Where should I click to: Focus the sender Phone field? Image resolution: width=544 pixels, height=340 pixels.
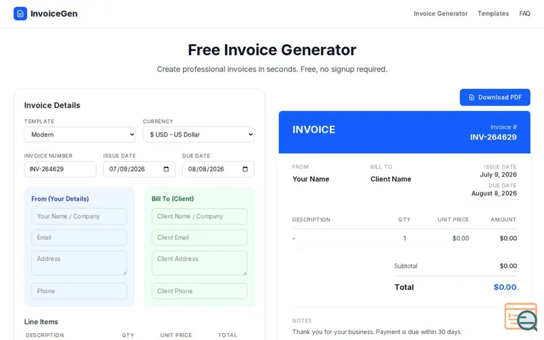pyautogui.click(x=79, y=291)
